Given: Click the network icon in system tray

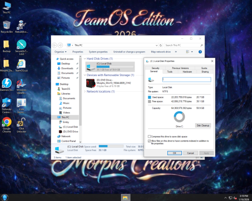Looking at the screenshot, I should (x=230, y=198).
